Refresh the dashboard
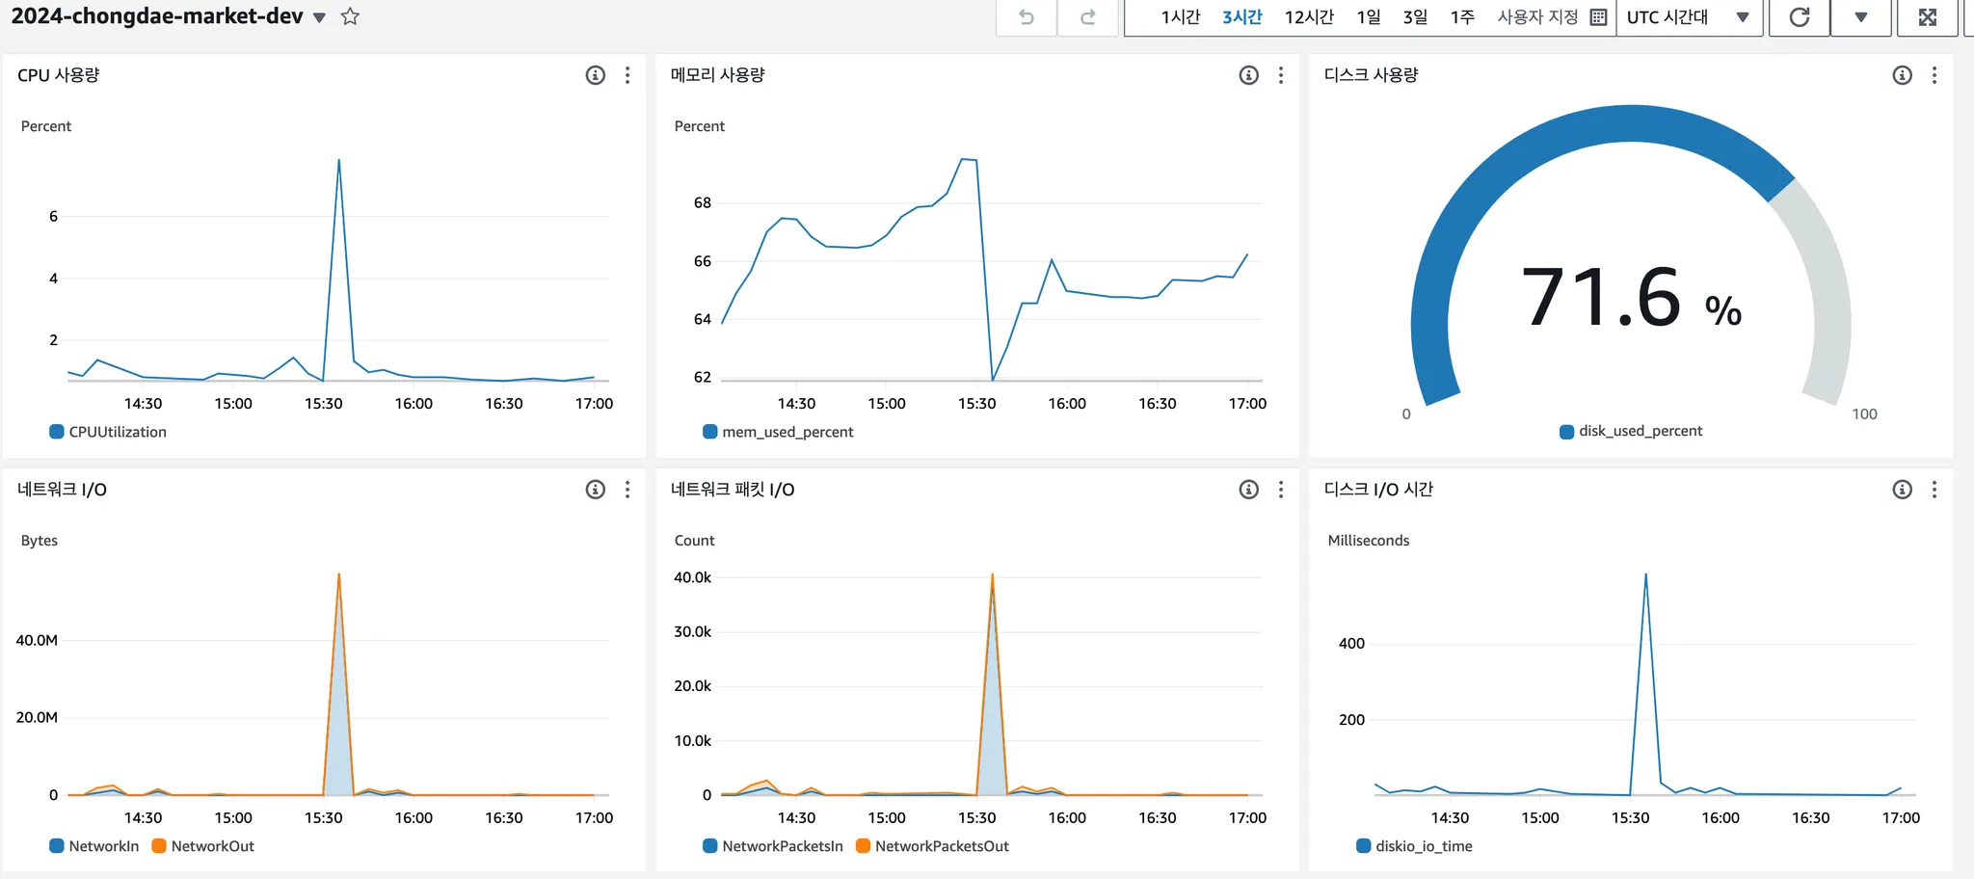1974x879 pixels. point(1800,17)
